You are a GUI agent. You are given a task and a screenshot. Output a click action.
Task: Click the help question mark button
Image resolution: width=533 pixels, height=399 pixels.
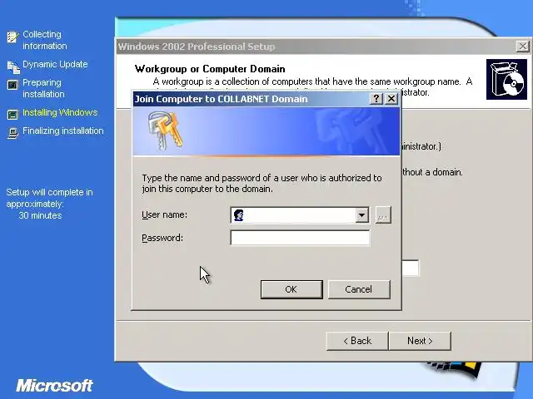(x=376, y=99)
